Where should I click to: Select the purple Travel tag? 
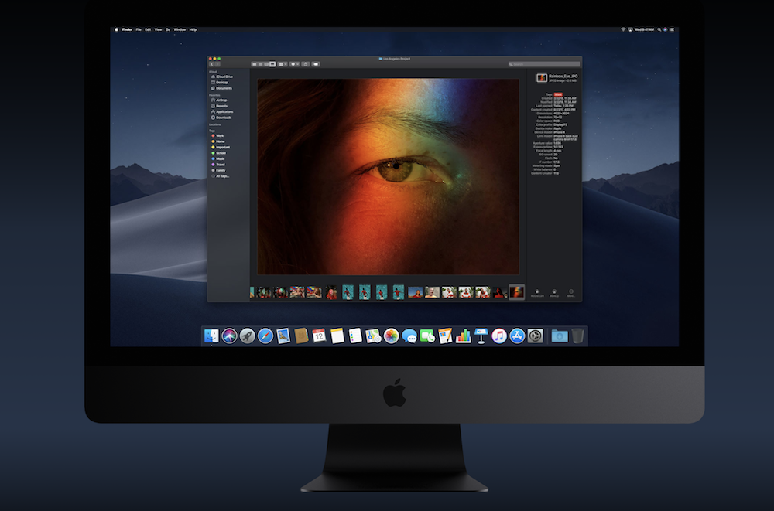(x=218, y=164)
